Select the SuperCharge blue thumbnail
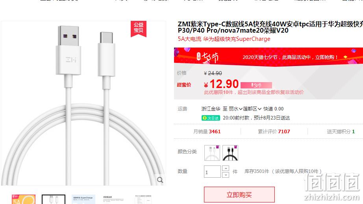 point(83,199)
